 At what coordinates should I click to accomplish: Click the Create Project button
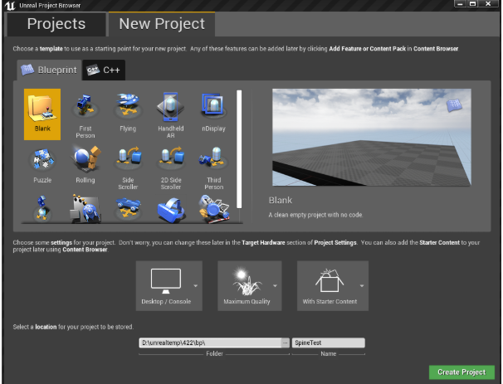coord(461,372)
